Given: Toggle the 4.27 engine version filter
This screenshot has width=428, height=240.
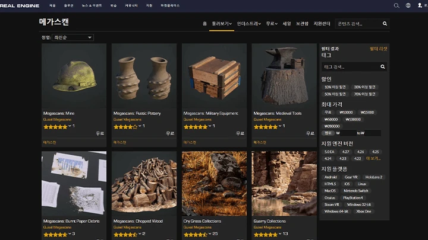Looking at the screenshot, I should (345, 152).
